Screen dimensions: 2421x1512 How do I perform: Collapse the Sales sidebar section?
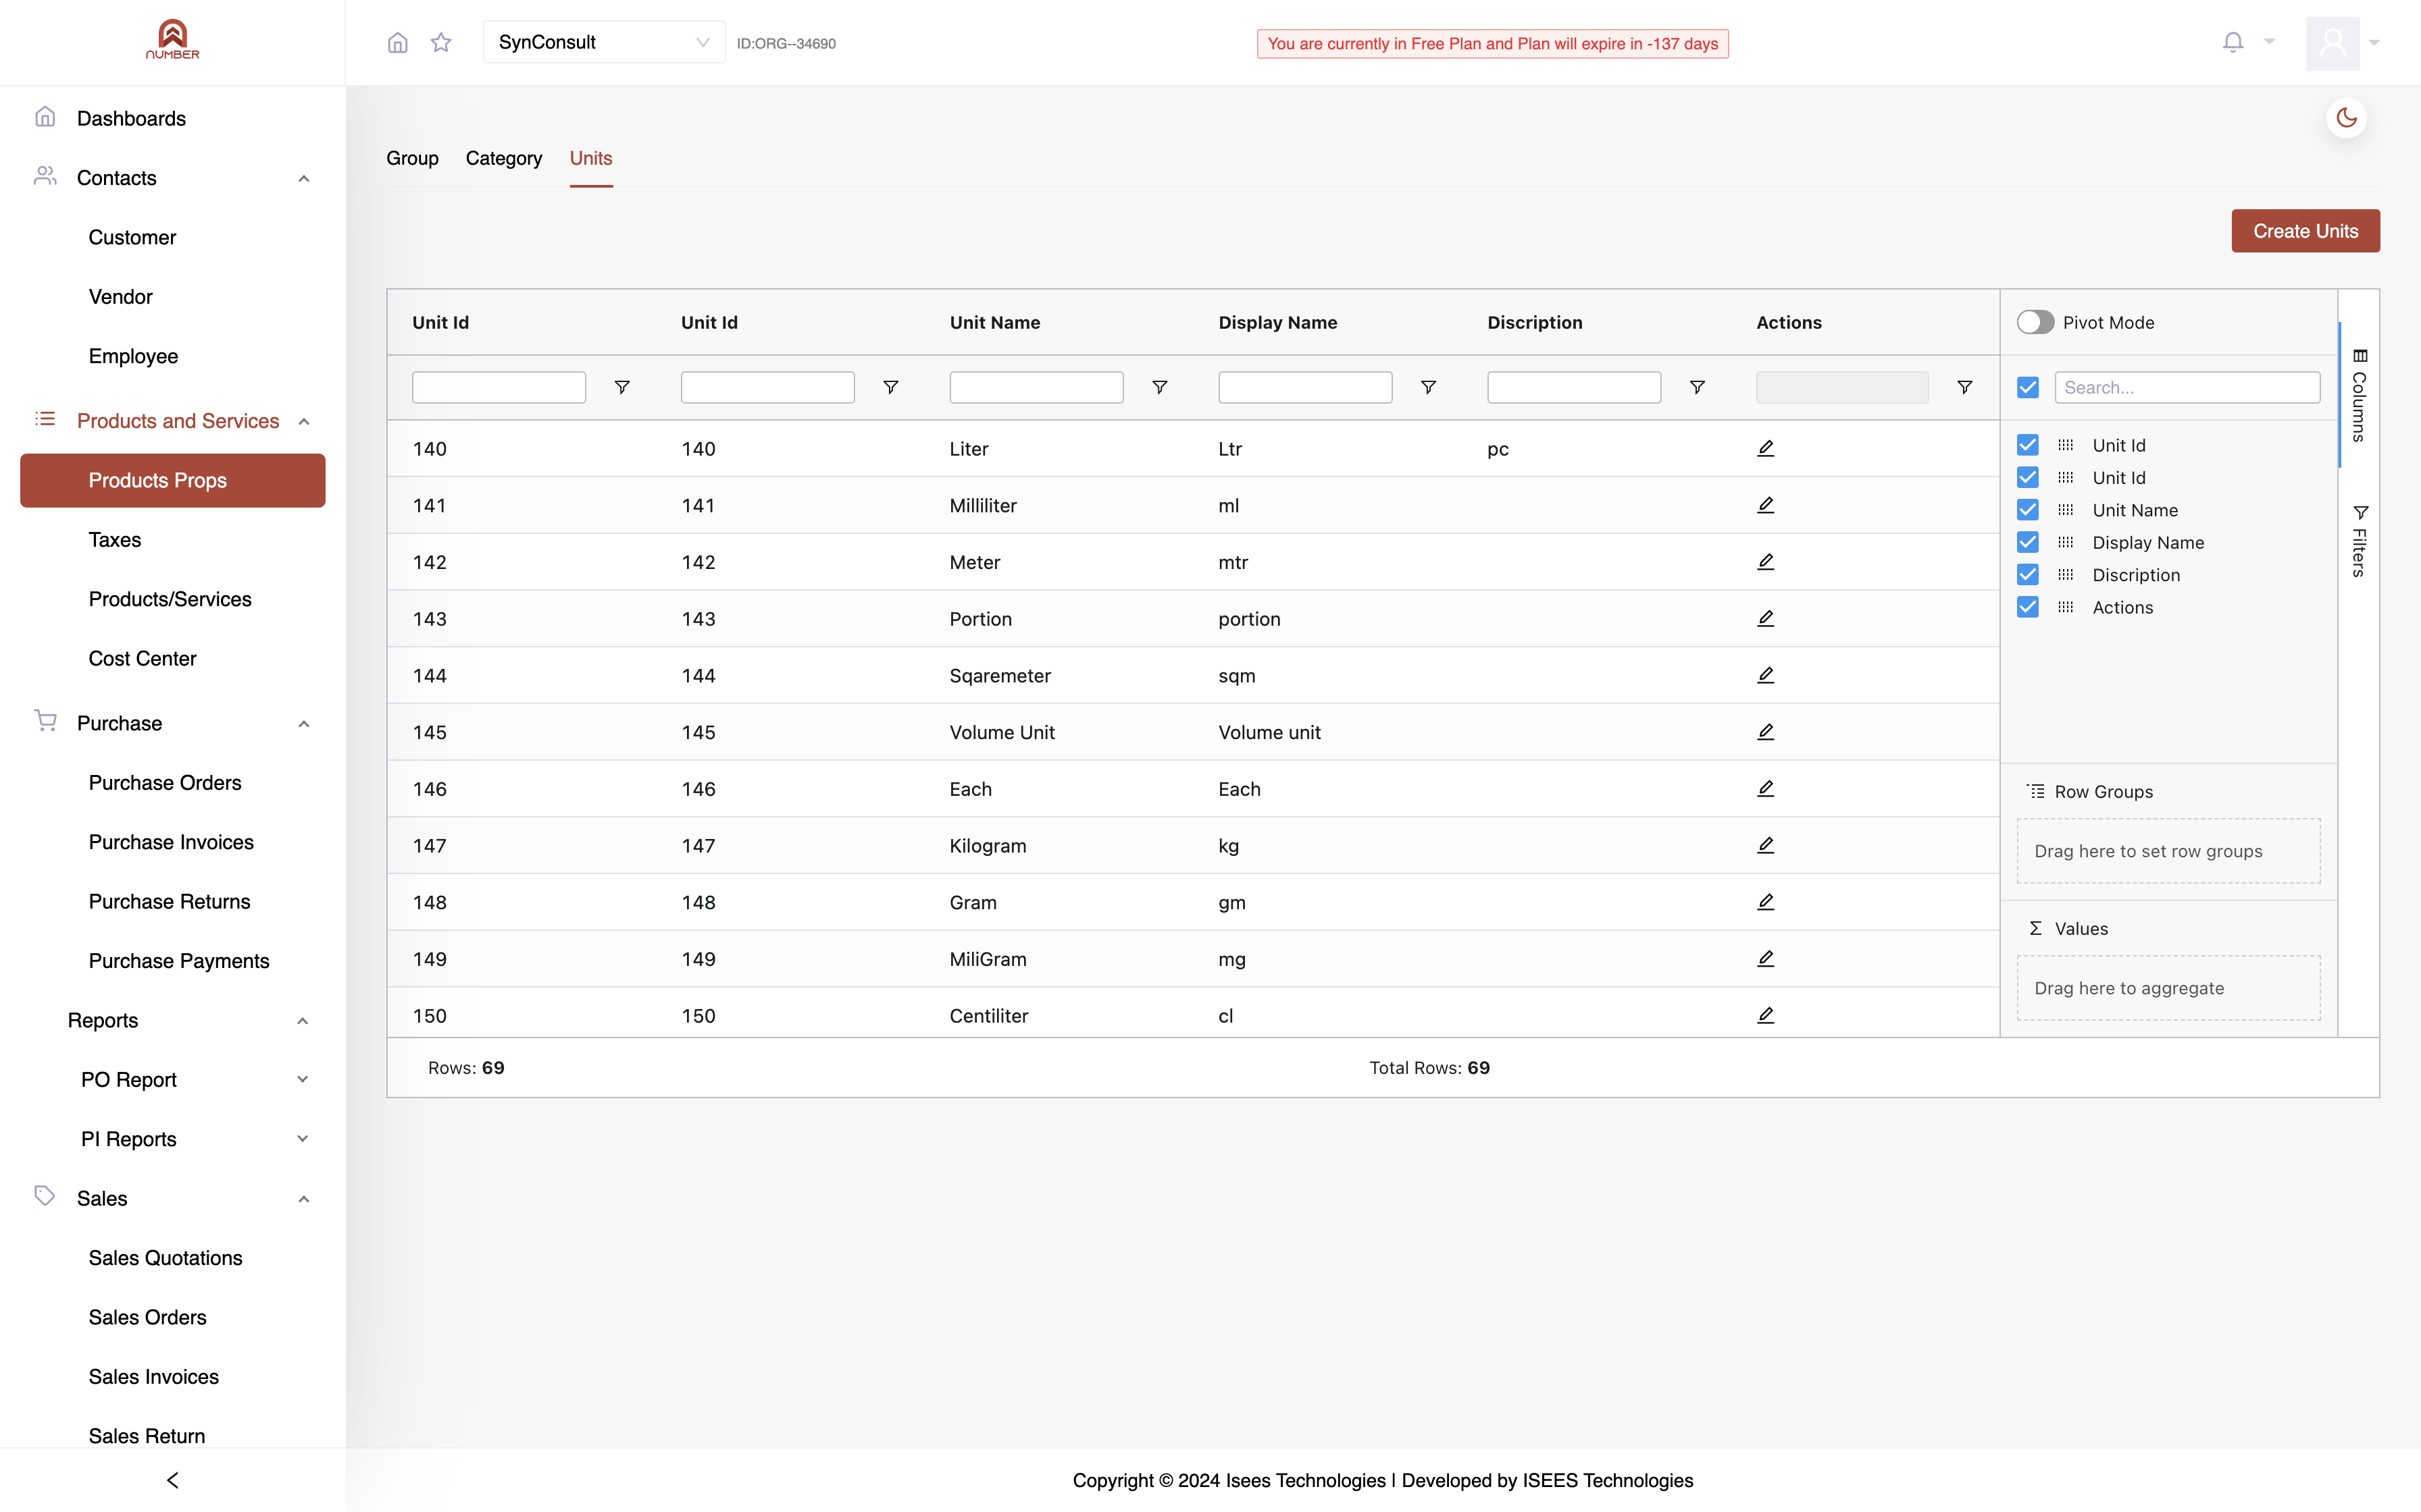tap(304, 1198)
